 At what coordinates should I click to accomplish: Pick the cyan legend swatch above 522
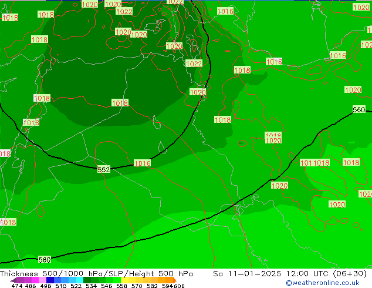80,280
